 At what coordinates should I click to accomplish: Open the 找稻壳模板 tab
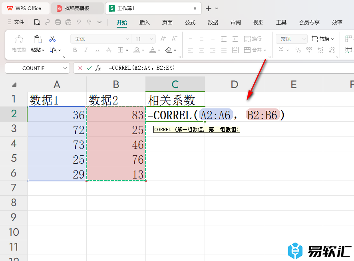click(77, 8)
